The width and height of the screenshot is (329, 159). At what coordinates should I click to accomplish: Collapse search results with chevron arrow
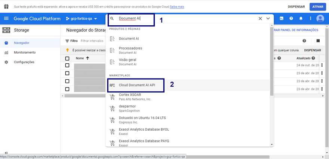tap(268, 18)
